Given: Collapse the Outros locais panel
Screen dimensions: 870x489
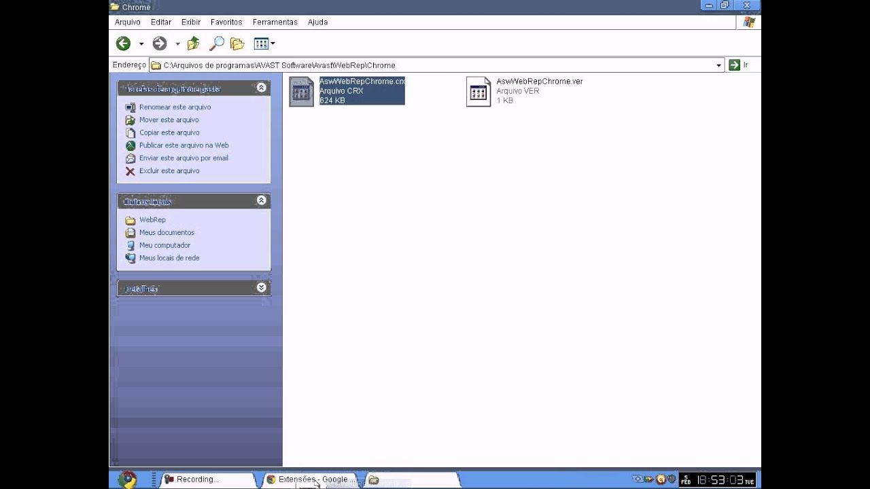Looking at the screenshot, I should [x=261, y=200].
